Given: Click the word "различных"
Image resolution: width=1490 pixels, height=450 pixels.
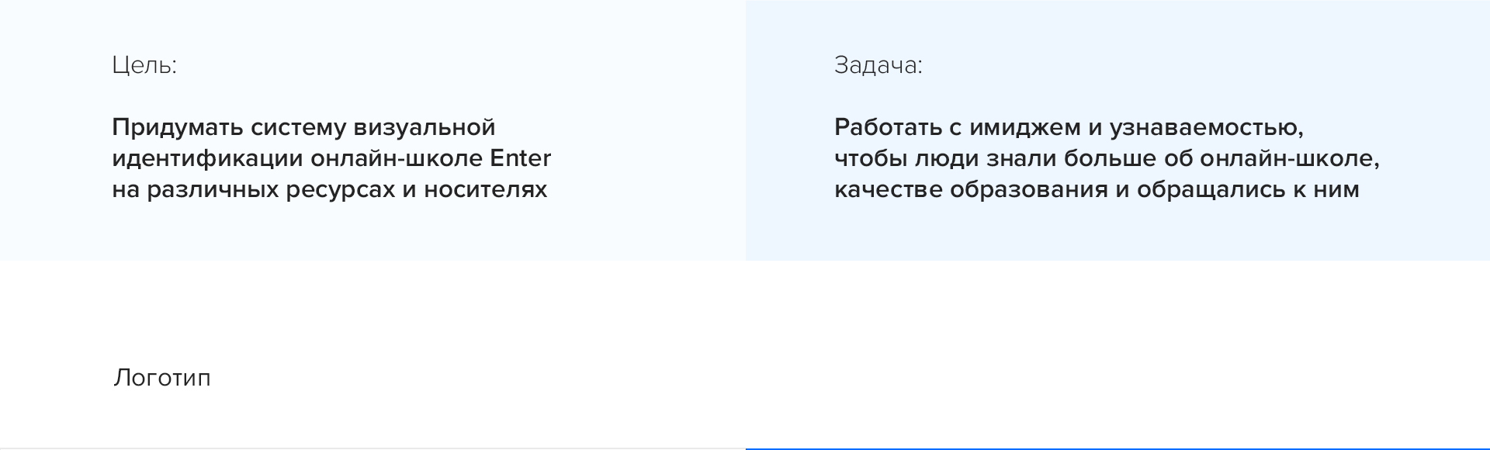Looking at the screenshot, I should pos(213,189).
